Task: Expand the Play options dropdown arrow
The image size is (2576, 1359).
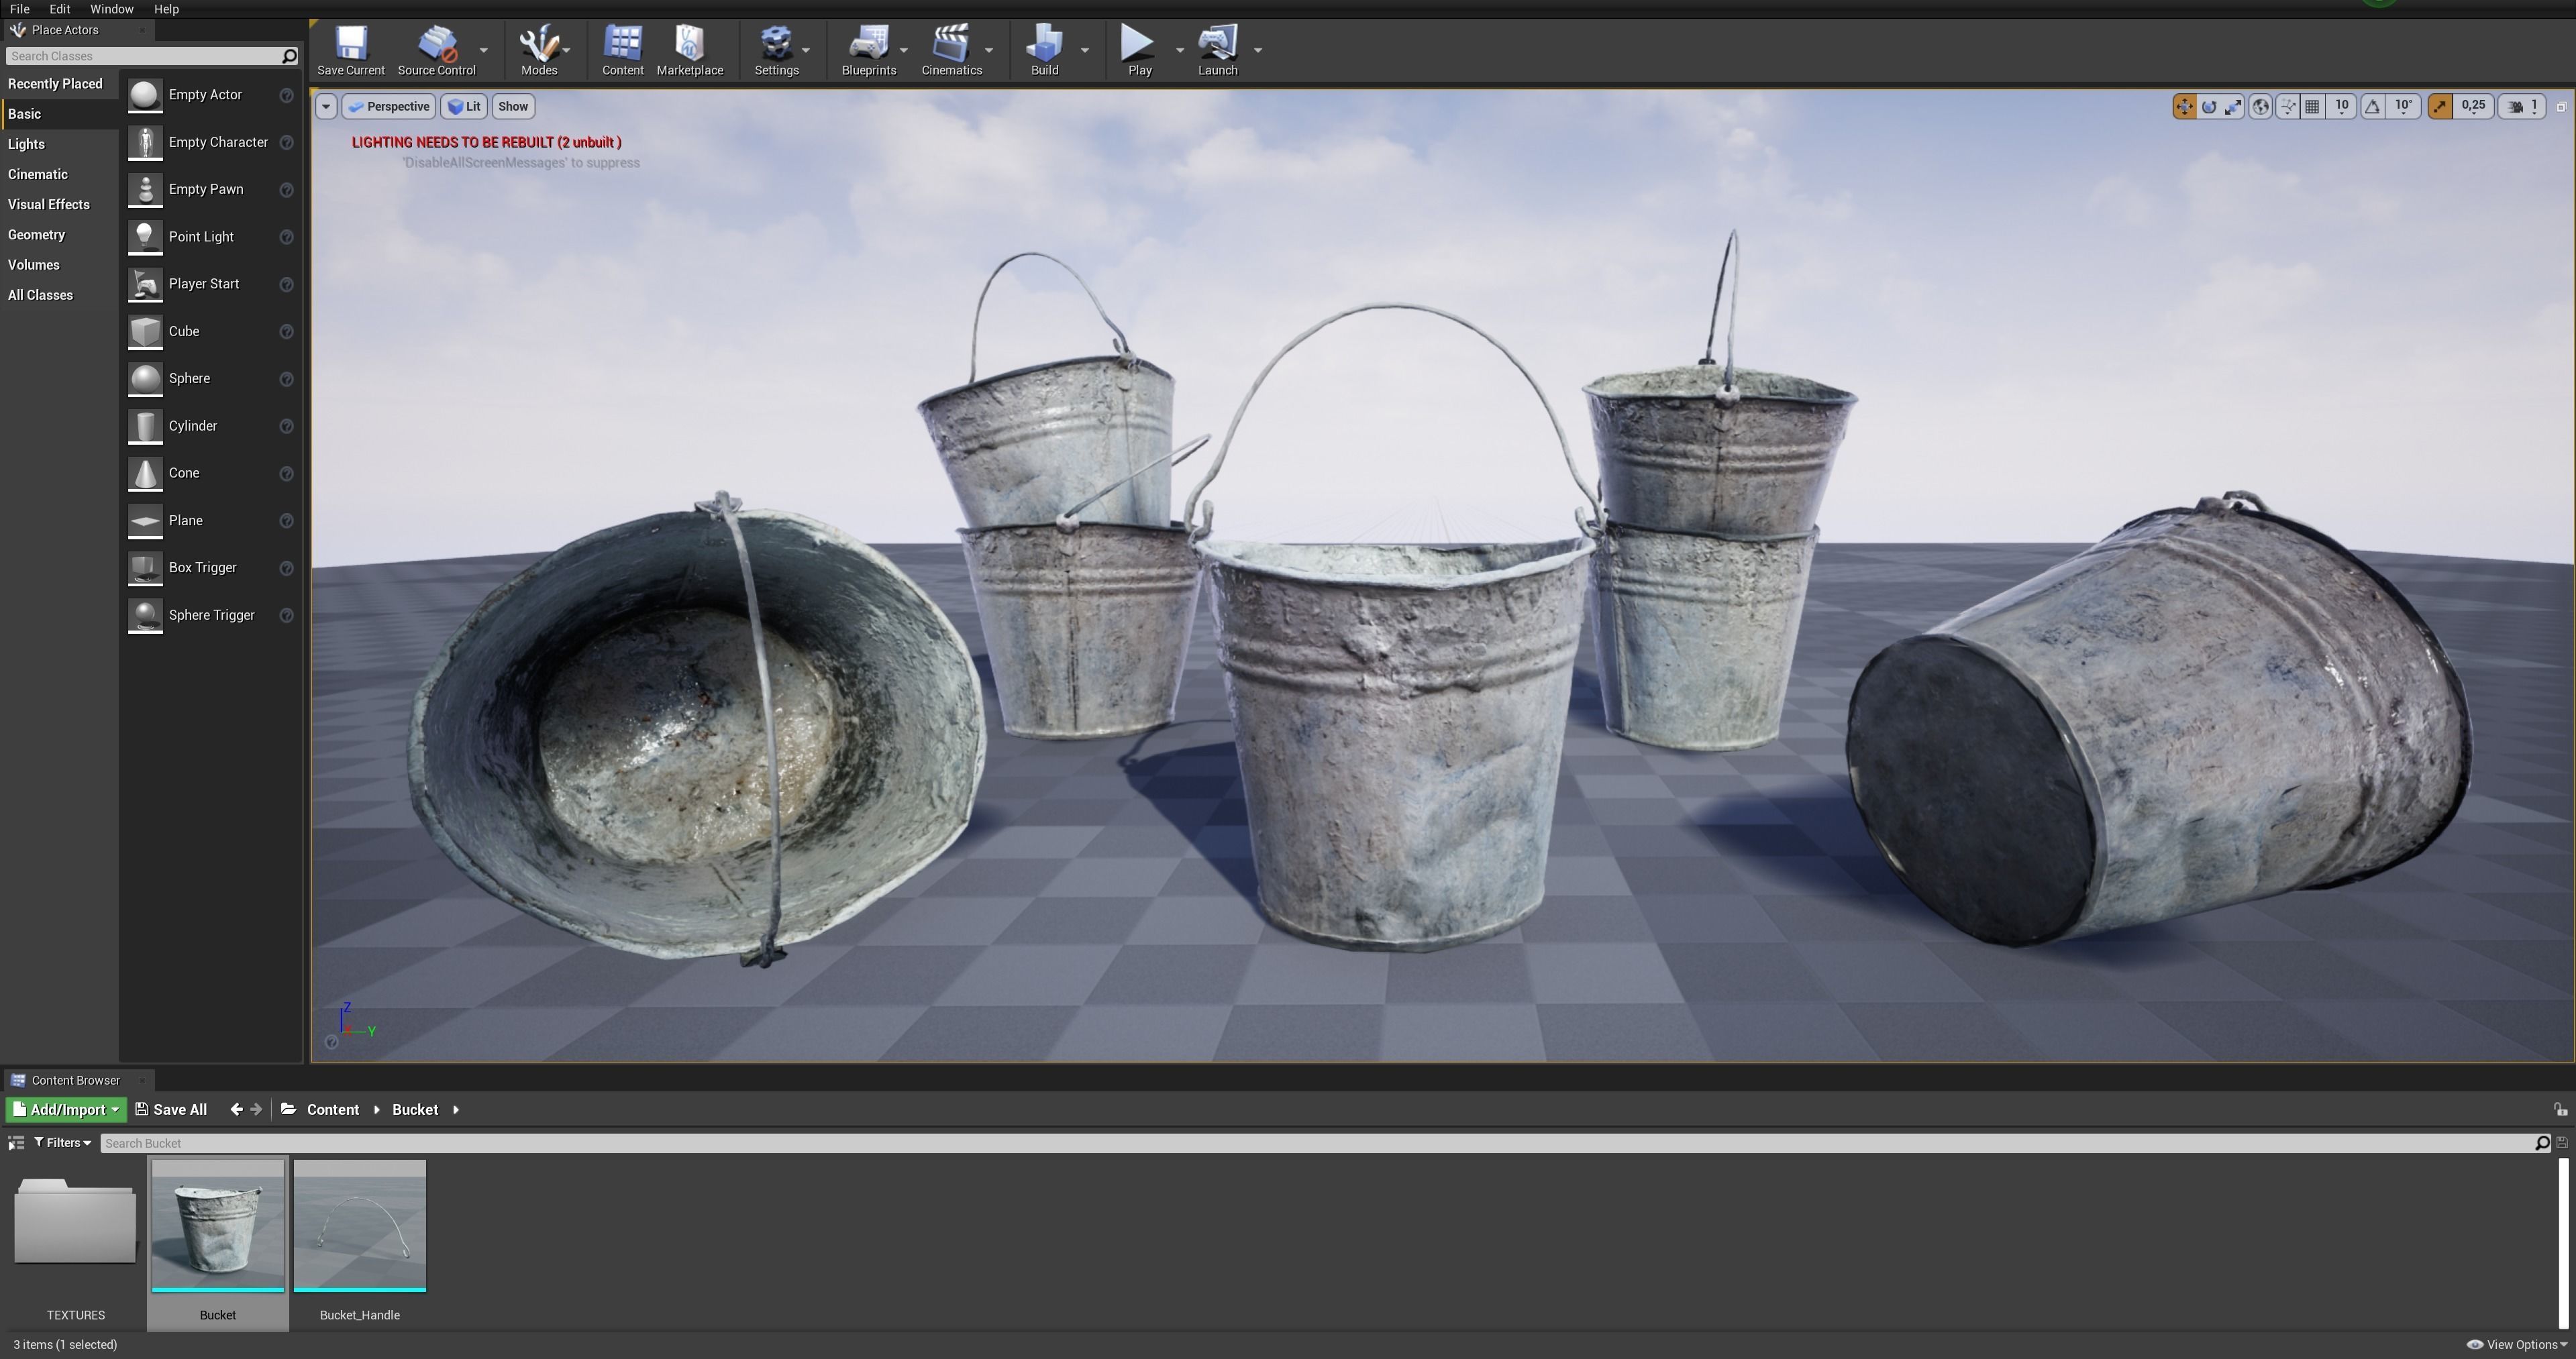Action: 1179,50
